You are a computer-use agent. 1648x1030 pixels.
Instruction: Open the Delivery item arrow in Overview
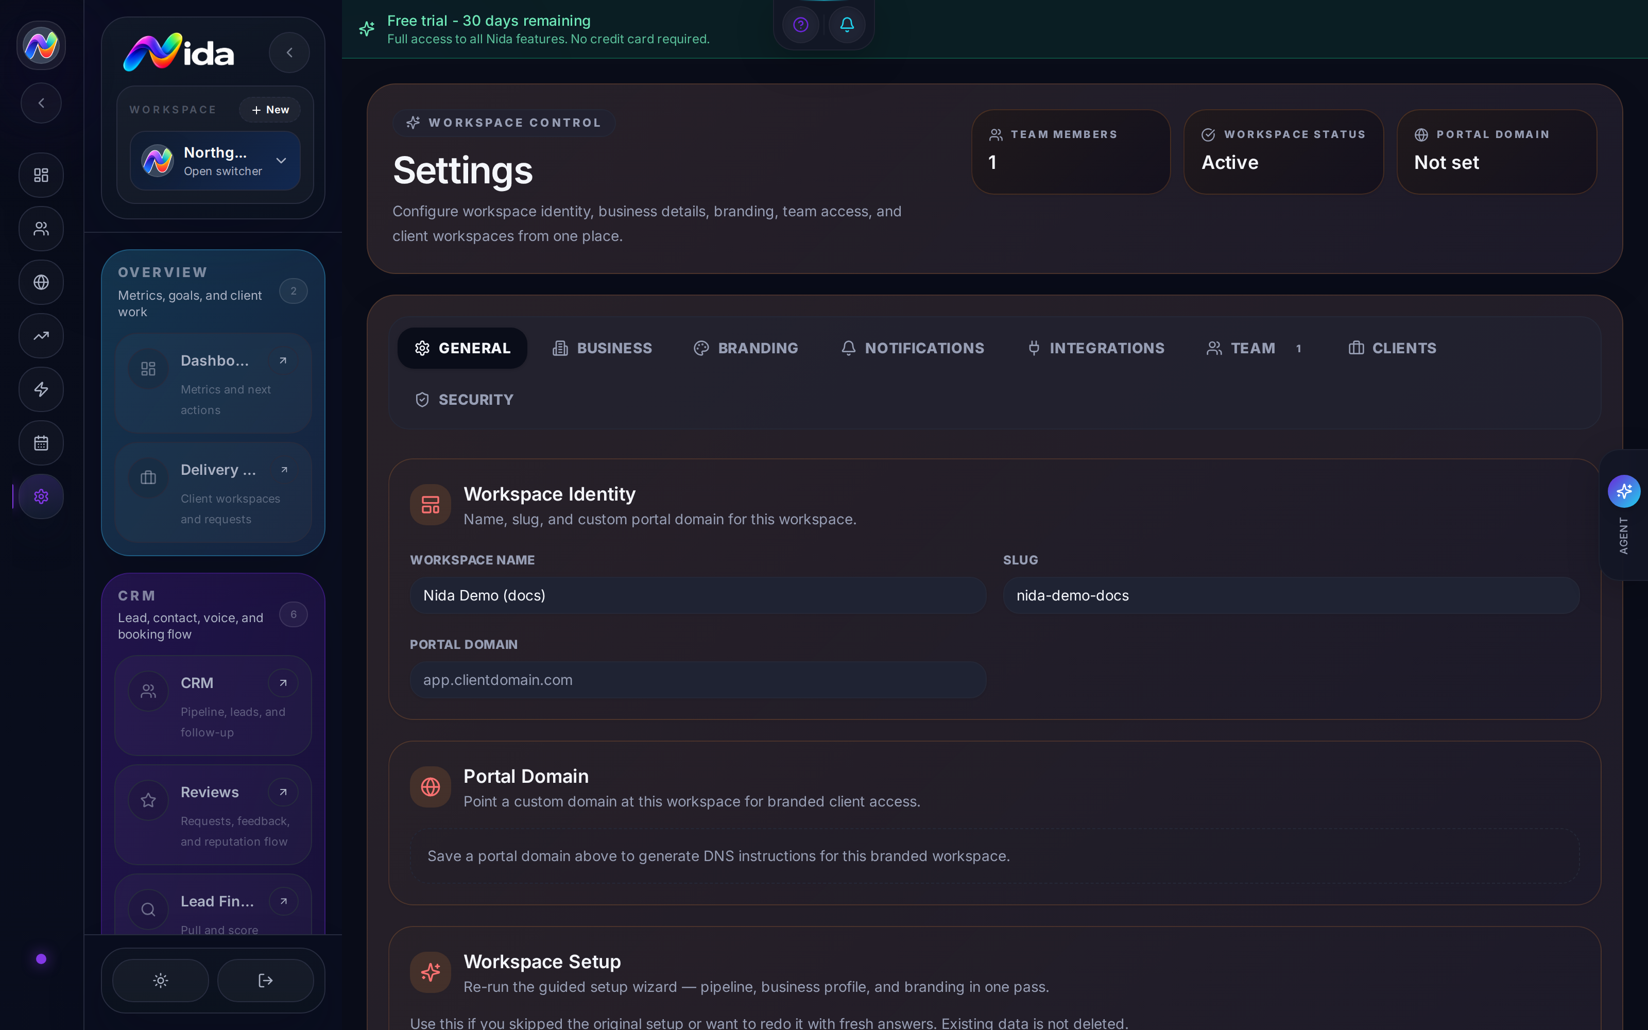pos(284,470)
